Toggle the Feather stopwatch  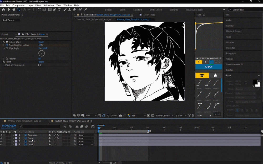coord(7,59)
